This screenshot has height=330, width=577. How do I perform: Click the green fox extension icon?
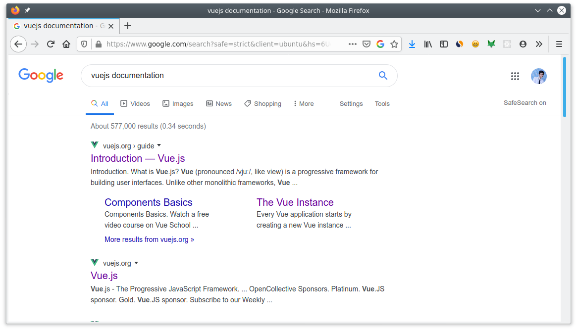click(491, 44)
